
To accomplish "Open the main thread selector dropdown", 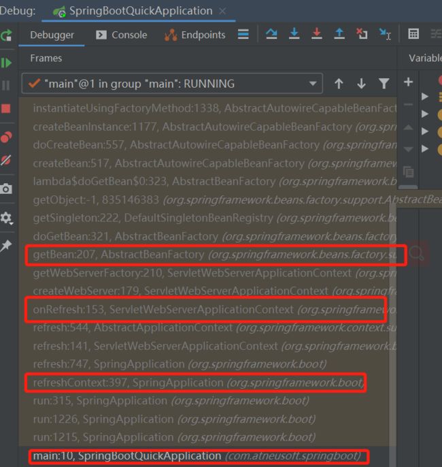I will tap(172, 84).
